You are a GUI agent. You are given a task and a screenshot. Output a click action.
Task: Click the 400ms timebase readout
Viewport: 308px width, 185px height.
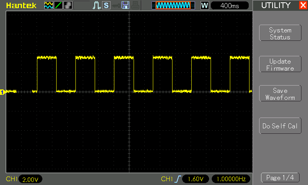pos(230,5)
